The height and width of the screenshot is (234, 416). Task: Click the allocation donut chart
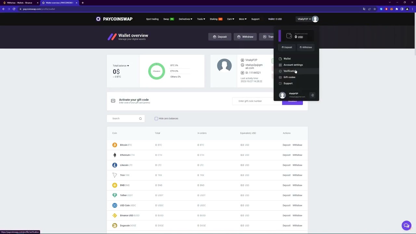pyautogui.click(x=157, y=71)
